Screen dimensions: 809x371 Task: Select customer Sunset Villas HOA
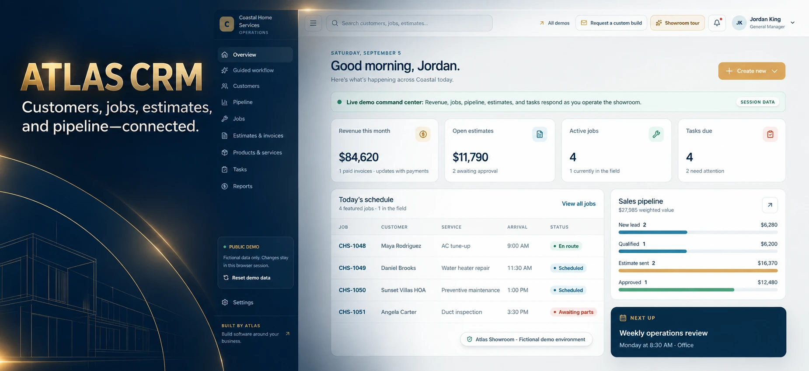403,290
